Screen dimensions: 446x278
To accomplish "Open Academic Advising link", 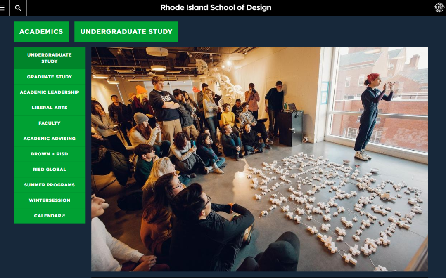I will coord(50,139).
